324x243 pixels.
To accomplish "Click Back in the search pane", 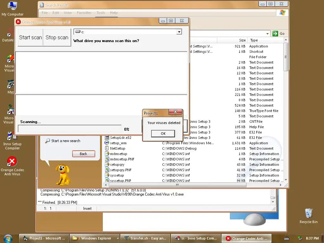I will click(84, 154).
